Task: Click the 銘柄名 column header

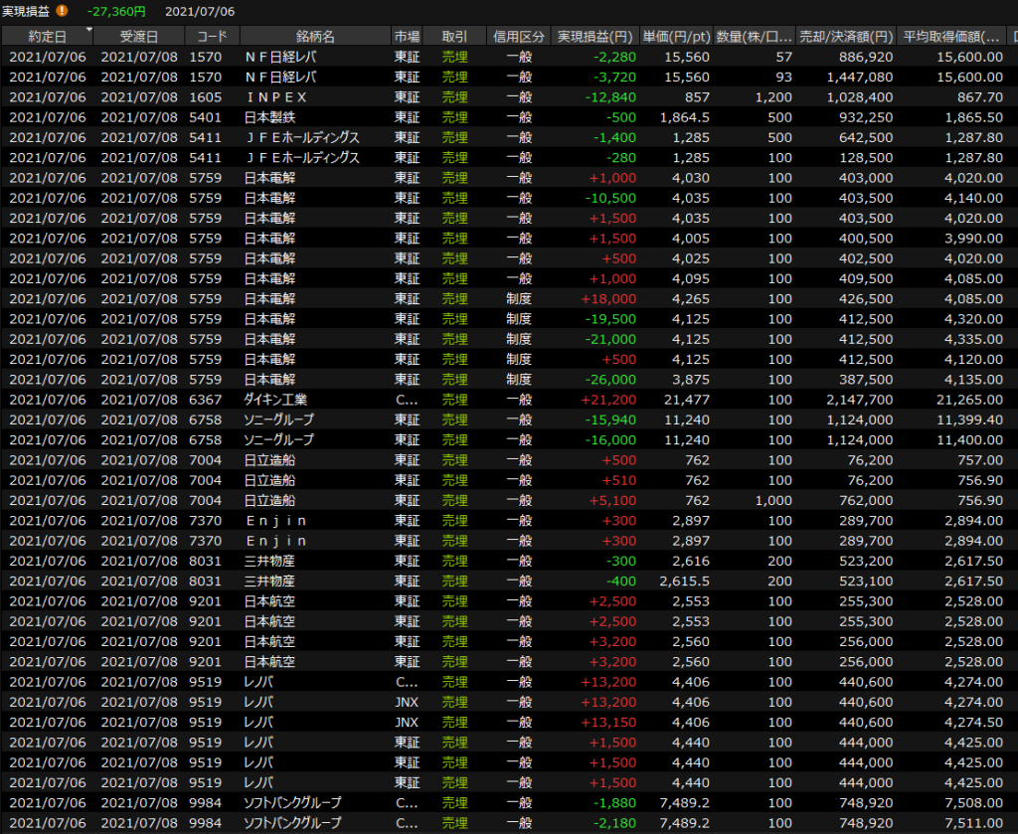Action: 315,37
